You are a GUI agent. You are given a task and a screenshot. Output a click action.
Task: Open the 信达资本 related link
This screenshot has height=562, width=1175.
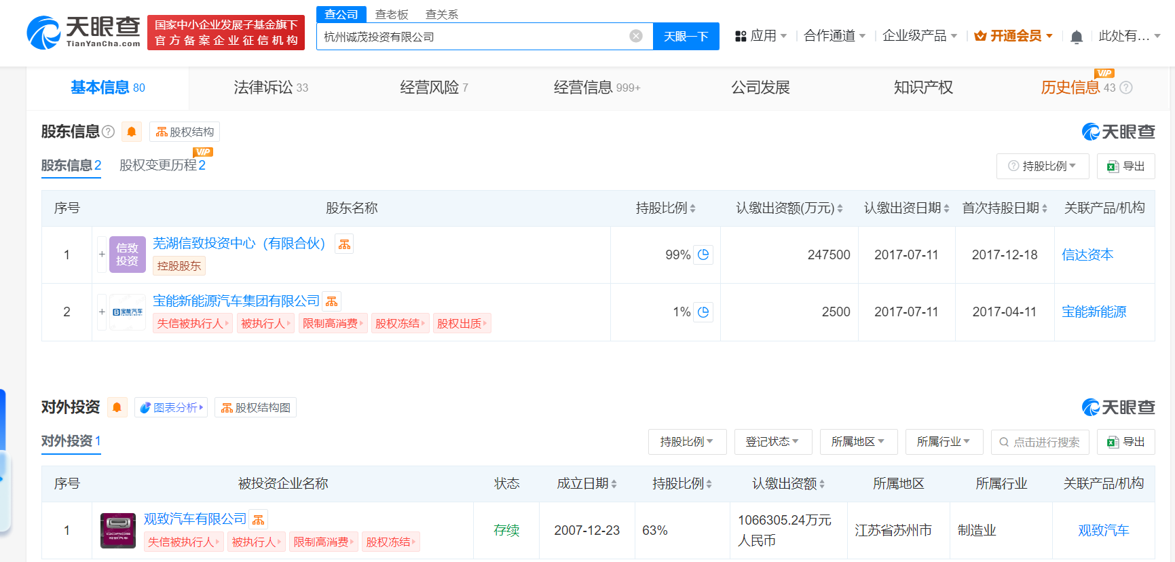[x=1087, y=255]
